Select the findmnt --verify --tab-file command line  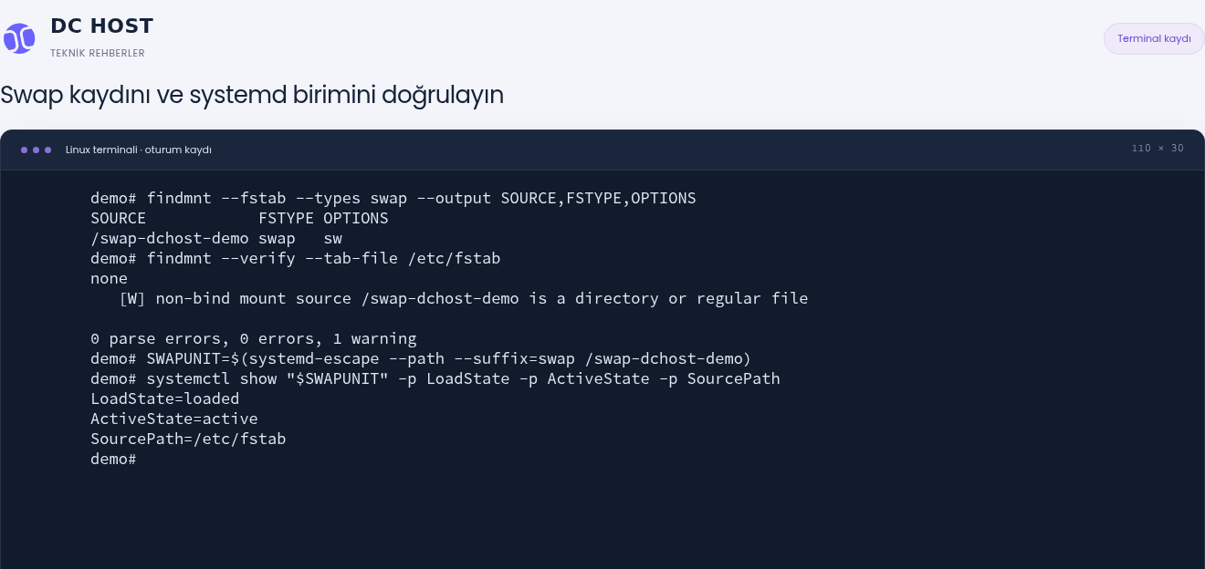[x=296, y=258]
